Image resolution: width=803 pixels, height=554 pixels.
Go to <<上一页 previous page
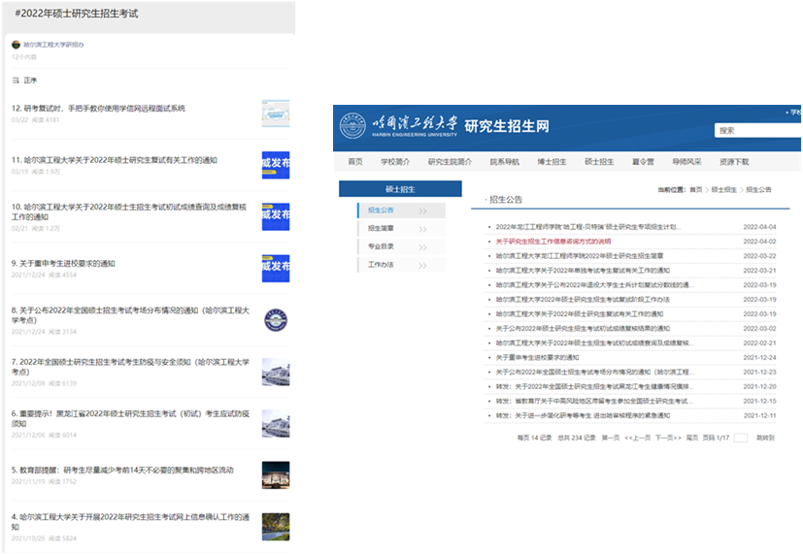pyautogui.click(x=638, y=438)
